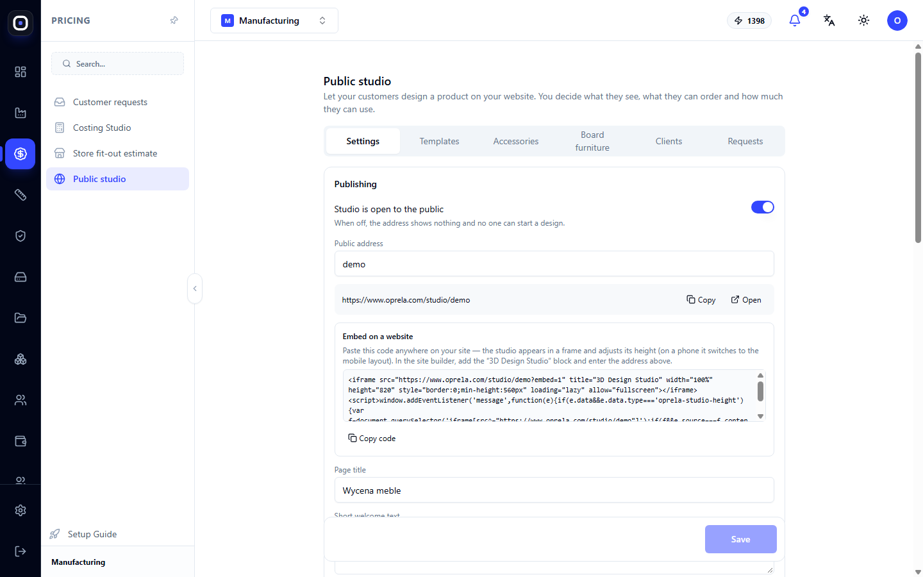Click the Save button
The height and width of the screenshot is (577, 923).
(x=741, y=539)
